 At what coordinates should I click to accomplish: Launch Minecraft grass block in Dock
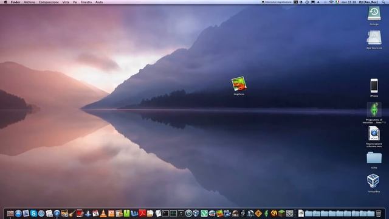click(281, 214)
